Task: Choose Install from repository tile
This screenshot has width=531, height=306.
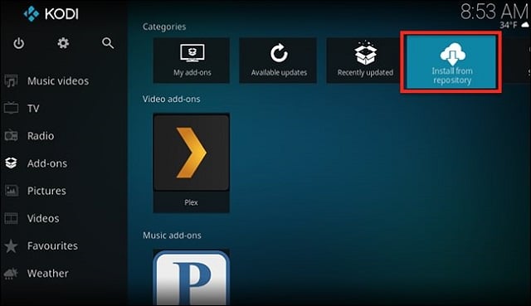Action: coord(451,62)
